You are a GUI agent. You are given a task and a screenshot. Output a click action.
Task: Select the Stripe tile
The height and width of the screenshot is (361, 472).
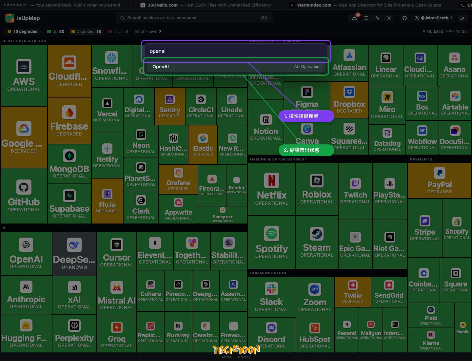(x=425, y=228)
